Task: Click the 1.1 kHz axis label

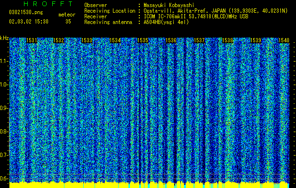Action: 3,61
